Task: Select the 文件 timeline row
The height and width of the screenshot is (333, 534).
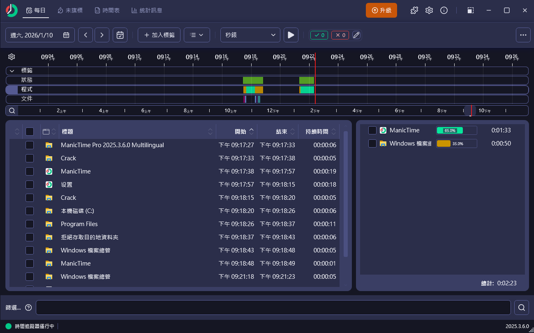Action: (267, 99)
